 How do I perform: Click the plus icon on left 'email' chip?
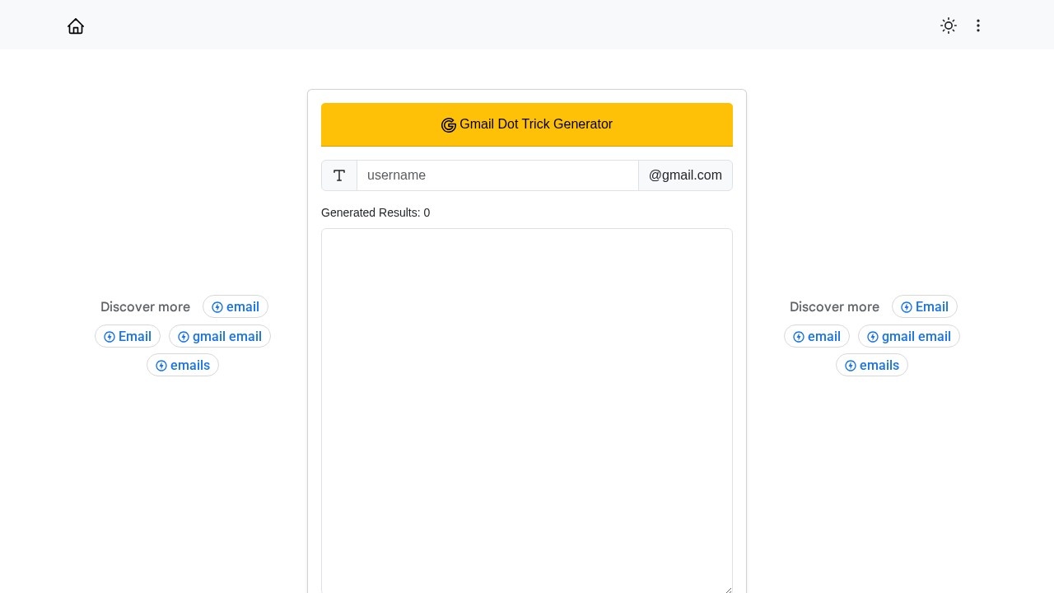click(216, 306)
